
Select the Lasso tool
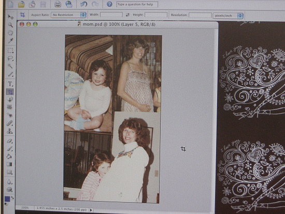tap(10, 59)
